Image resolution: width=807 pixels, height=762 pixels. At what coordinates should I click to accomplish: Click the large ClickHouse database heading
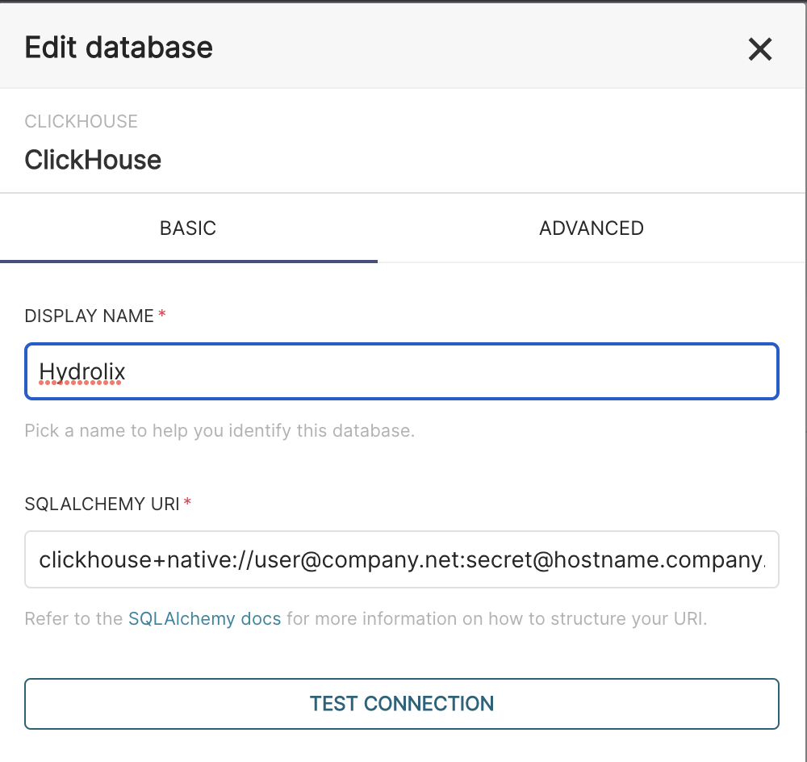93,160
